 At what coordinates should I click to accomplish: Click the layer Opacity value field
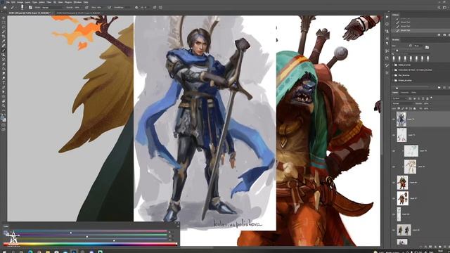[x=426, y=103]
